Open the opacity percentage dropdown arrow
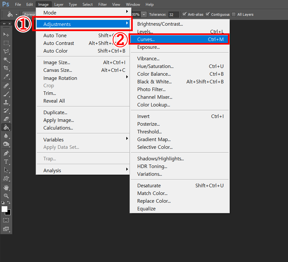 pyautogui.click(x=144, y=14)
